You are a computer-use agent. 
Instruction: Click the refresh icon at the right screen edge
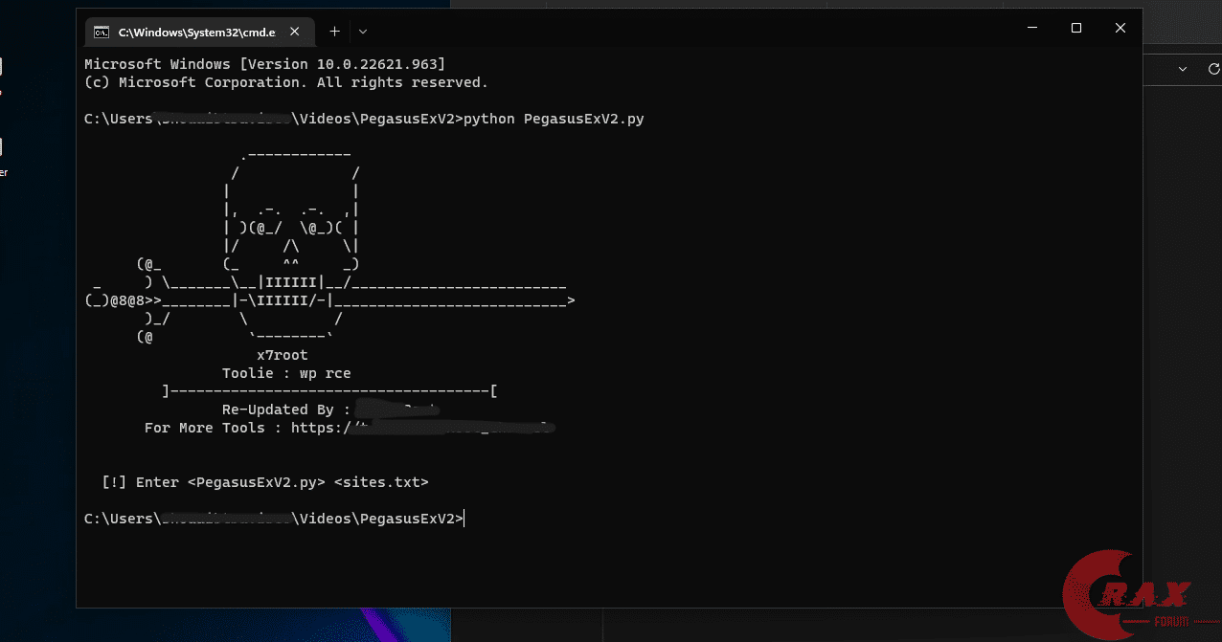[1214, 69]
